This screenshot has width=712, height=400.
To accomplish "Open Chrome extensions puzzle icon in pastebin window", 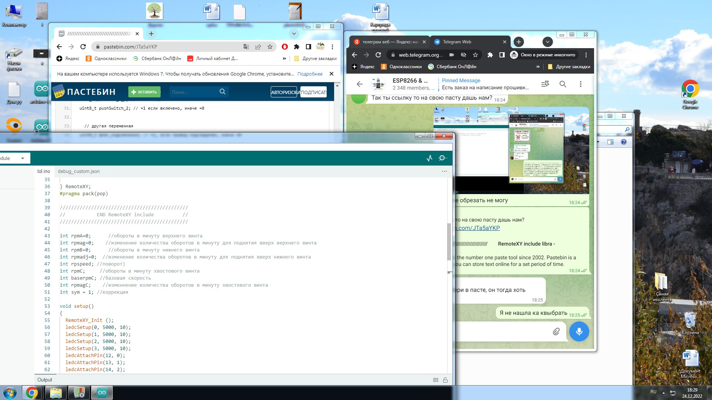I will [x=296, y=47].
